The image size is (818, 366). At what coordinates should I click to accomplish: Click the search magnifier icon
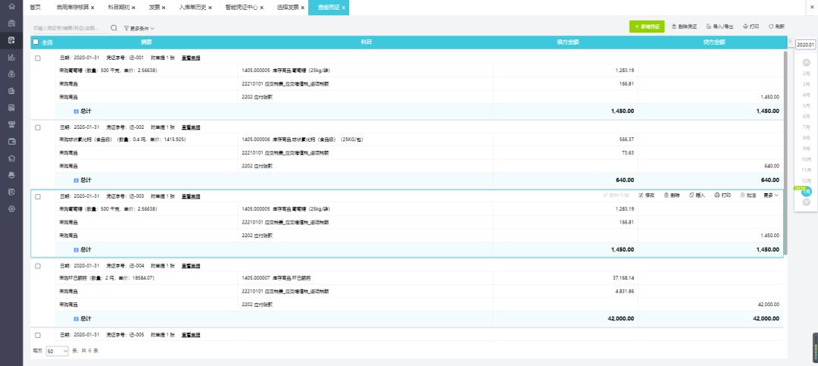(114, 27)
